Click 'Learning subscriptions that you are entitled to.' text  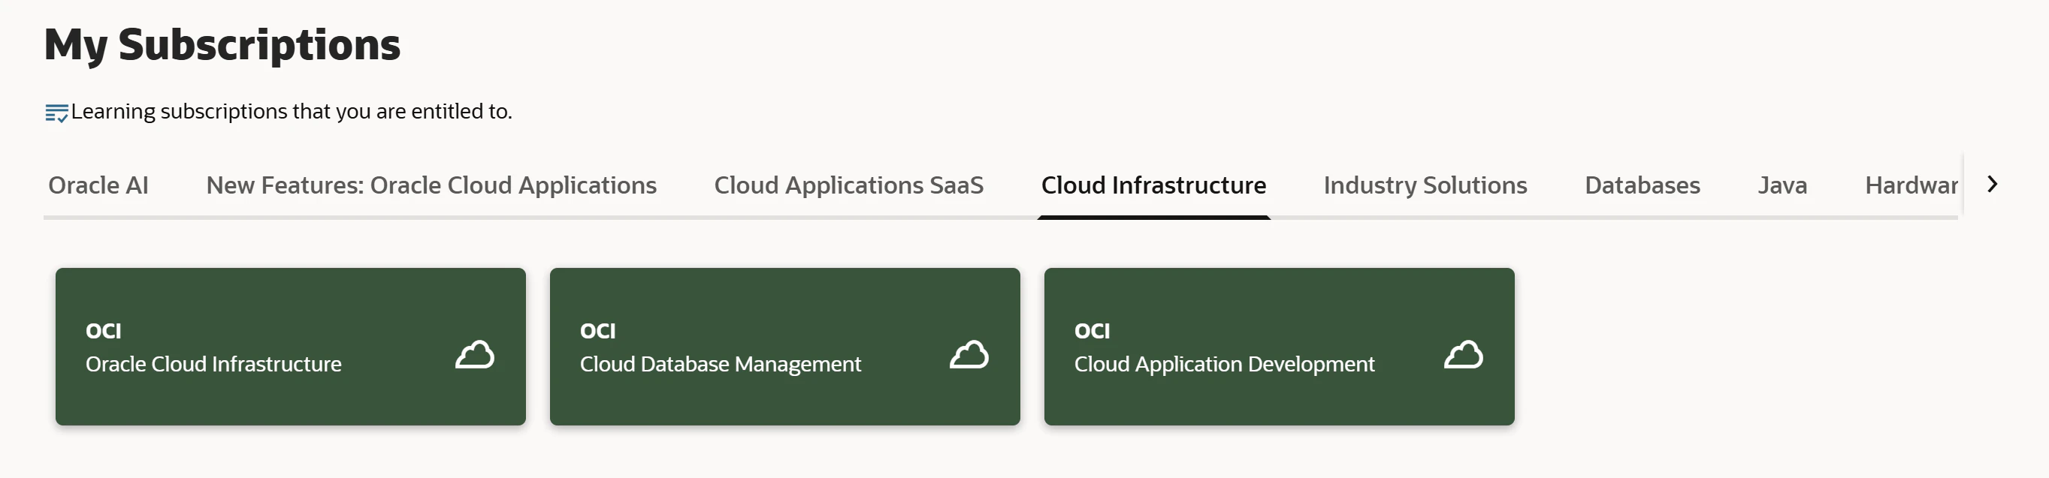click(x=291, y=111)
